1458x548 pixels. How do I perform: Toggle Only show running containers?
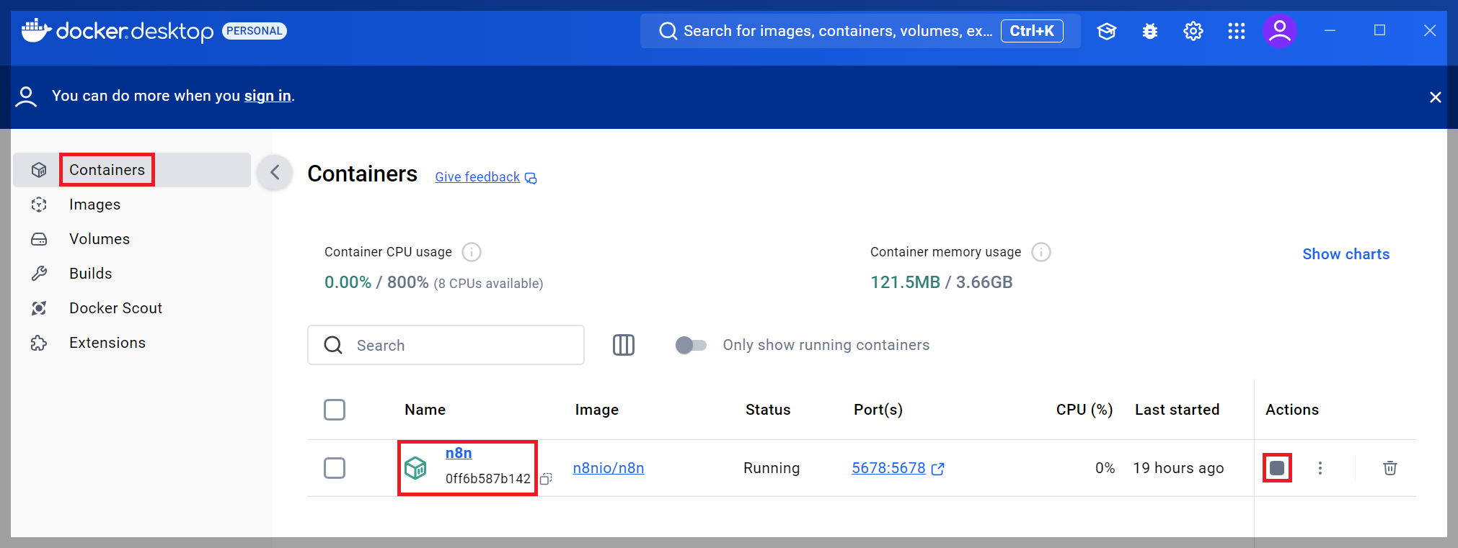click(691, 345)
